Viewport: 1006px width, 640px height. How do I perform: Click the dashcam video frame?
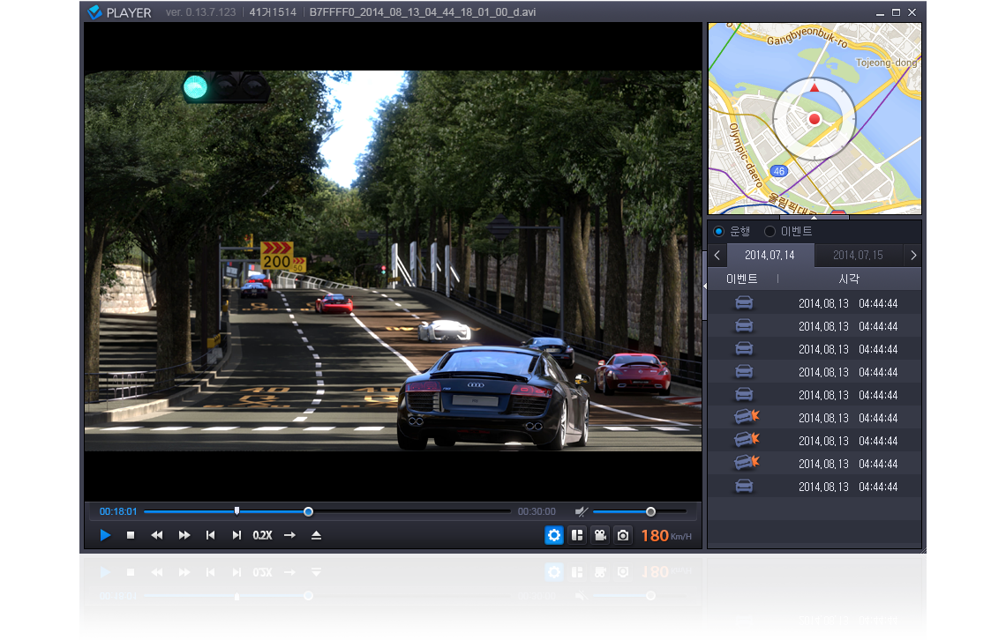tap(393, 261)
